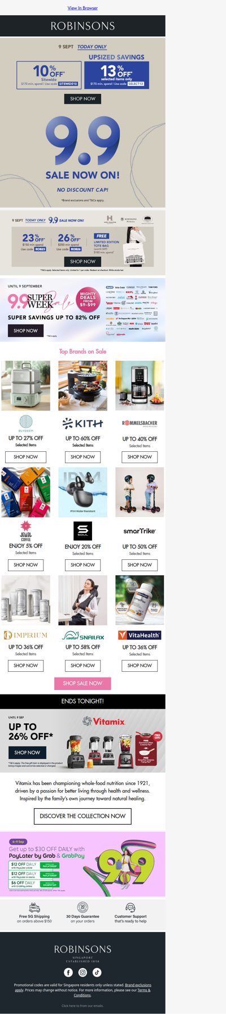Click the Customer Support chat icon
Image resolution: width=226 pixels, height=1014 pixels.
(131, 908)
